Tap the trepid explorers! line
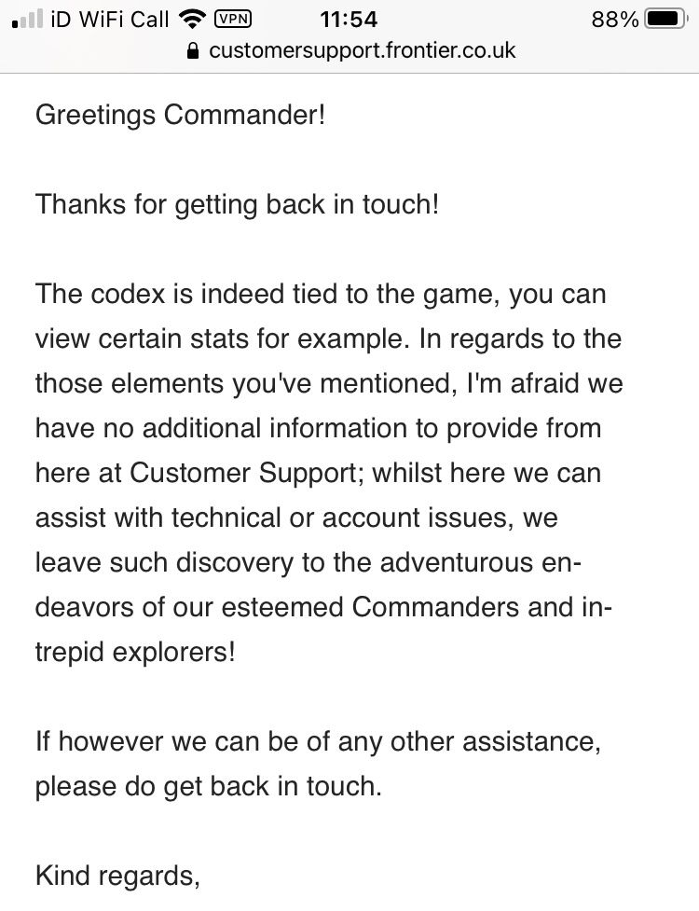 click(135, 653)
